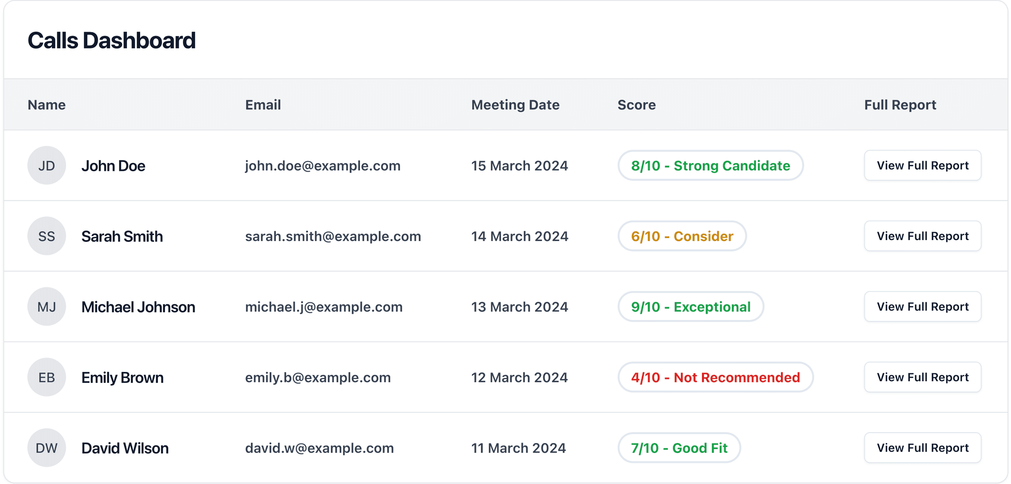View full report for John Doe

tap(923, 165)
